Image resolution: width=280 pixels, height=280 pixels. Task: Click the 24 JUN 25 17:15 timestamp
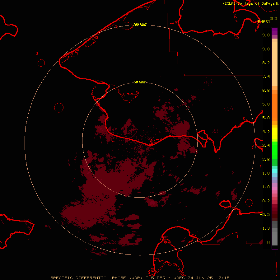[x=208, y=278]
